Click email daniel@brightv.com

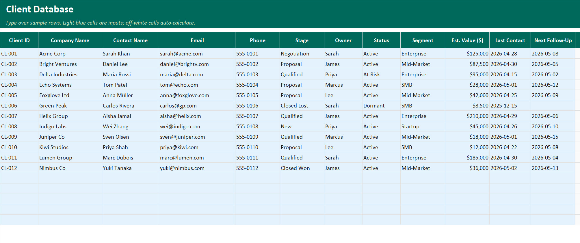point(197,64)
